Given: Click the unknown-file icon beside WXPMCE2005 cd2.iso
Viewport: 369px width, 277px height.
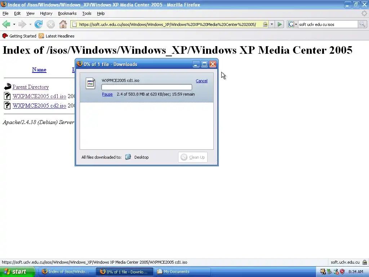Looking at the screenshot, I should 7,105.
